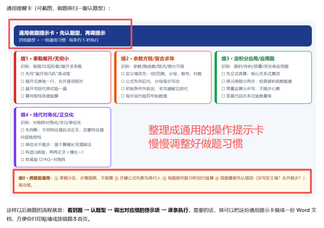Tick the 初始条件先标出 checkbox
Viewport: 324px width, 228px height.
123,89
